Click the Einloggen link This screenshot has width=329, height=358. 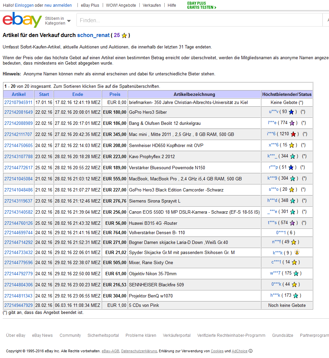coord(24,5)
